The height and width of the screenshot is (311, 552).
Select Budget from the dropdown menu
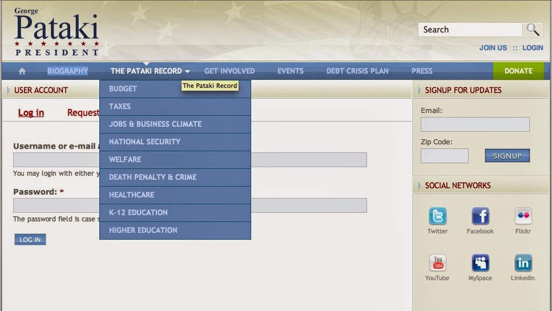click(x=175, y=88)
